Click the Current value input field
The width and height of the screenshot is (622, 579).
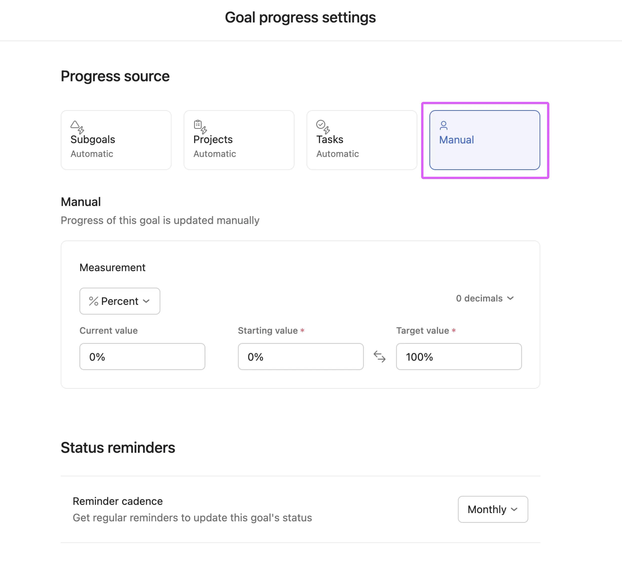142,357
